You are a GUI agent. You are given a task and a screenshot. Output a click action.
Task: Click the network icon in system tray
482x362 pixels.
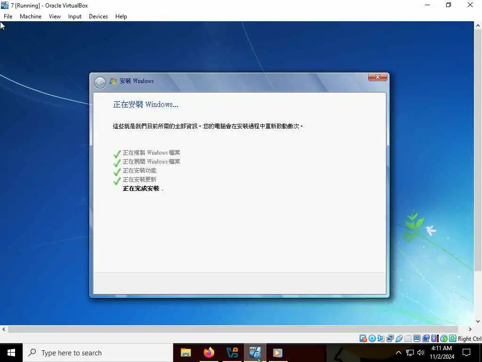tap(410, 353)
